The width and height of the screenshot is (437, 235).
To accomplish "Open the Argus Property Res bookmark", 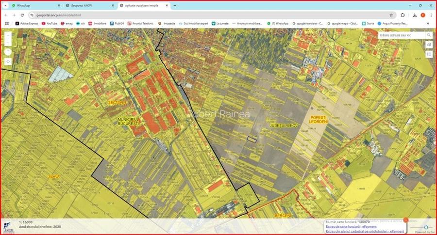I will [x=392, y=24].
